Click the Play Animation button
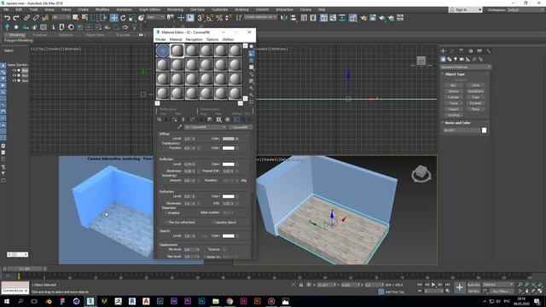Image resolution: width=546 pixels, height=307 pixels. [433, 285]
